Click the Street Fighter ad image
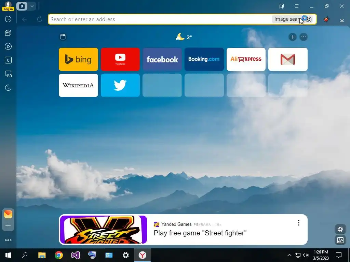The image size is (350, 262). pos(104,230)
